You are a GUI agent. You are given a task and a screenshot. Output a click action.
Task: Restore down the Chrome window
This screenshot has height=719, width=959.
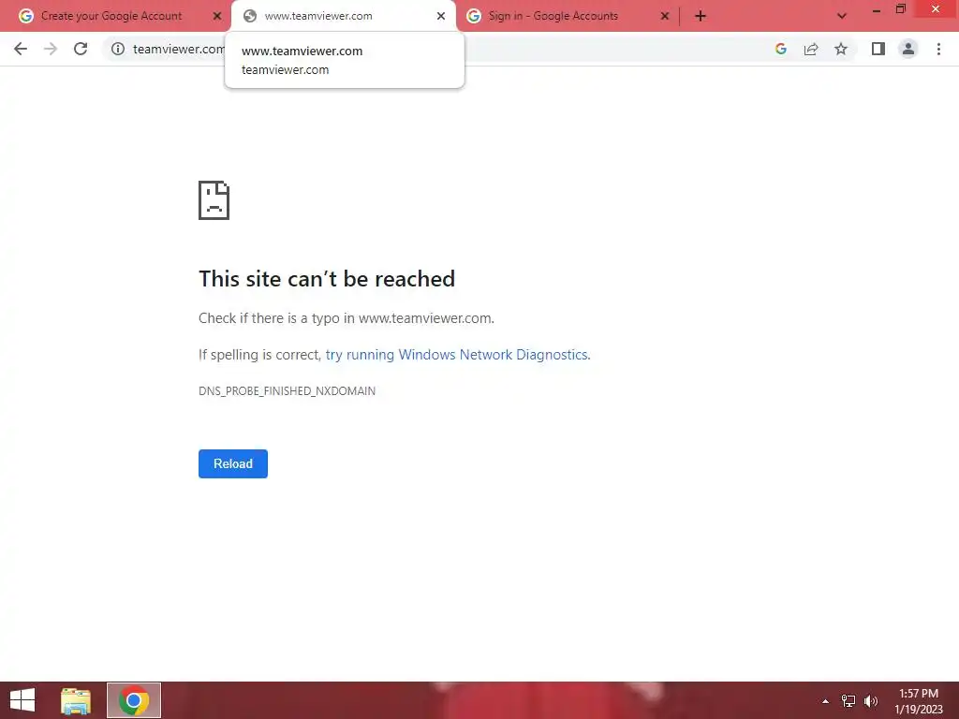901,9
